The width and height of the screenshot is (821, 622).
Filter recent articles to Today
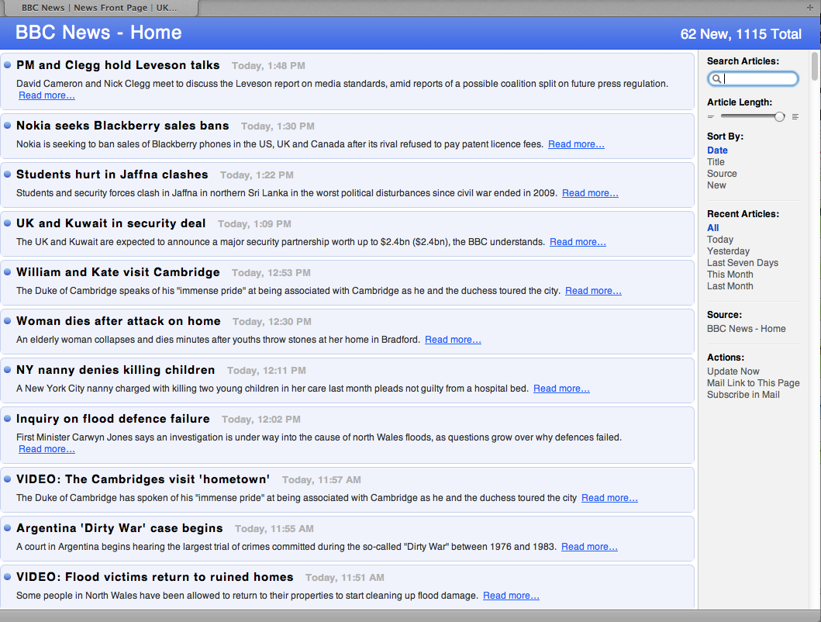[x=720, y=240]
